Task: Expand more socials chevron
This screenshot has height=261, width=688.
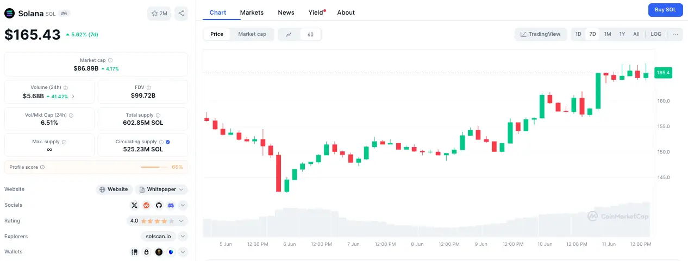Action: pos(183,205)
